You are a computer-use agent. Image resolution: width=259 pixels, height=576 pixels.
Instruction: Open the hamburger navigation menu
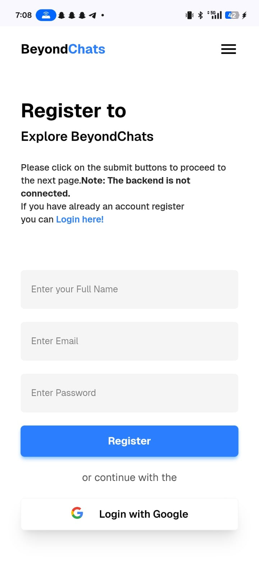click(x=228, y=49)
